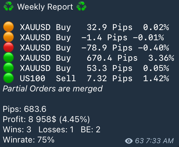Click orange circle beside -1.4 Pips trade

click(x=8, y=37)
